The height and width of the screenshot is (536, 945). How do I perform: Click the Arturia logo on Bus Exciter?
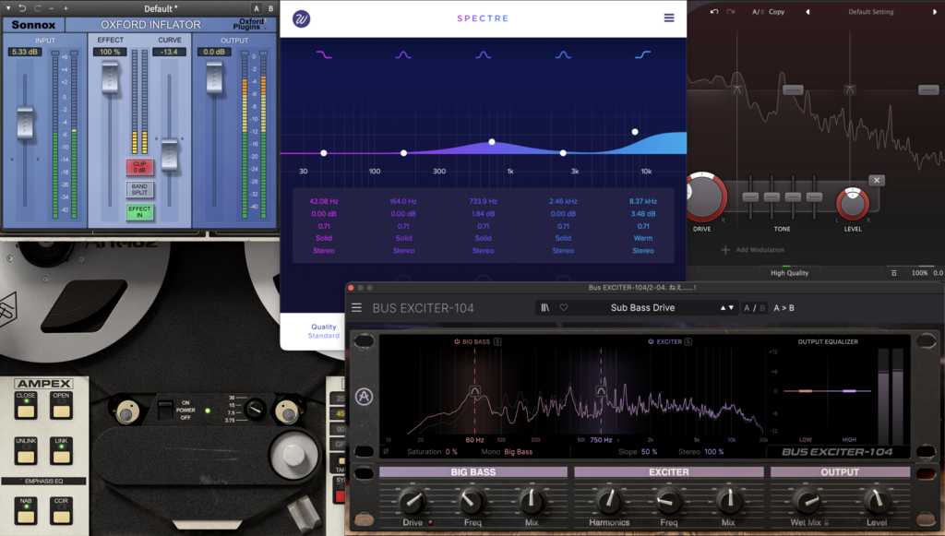pyautogui.click(x=364, y=397)
